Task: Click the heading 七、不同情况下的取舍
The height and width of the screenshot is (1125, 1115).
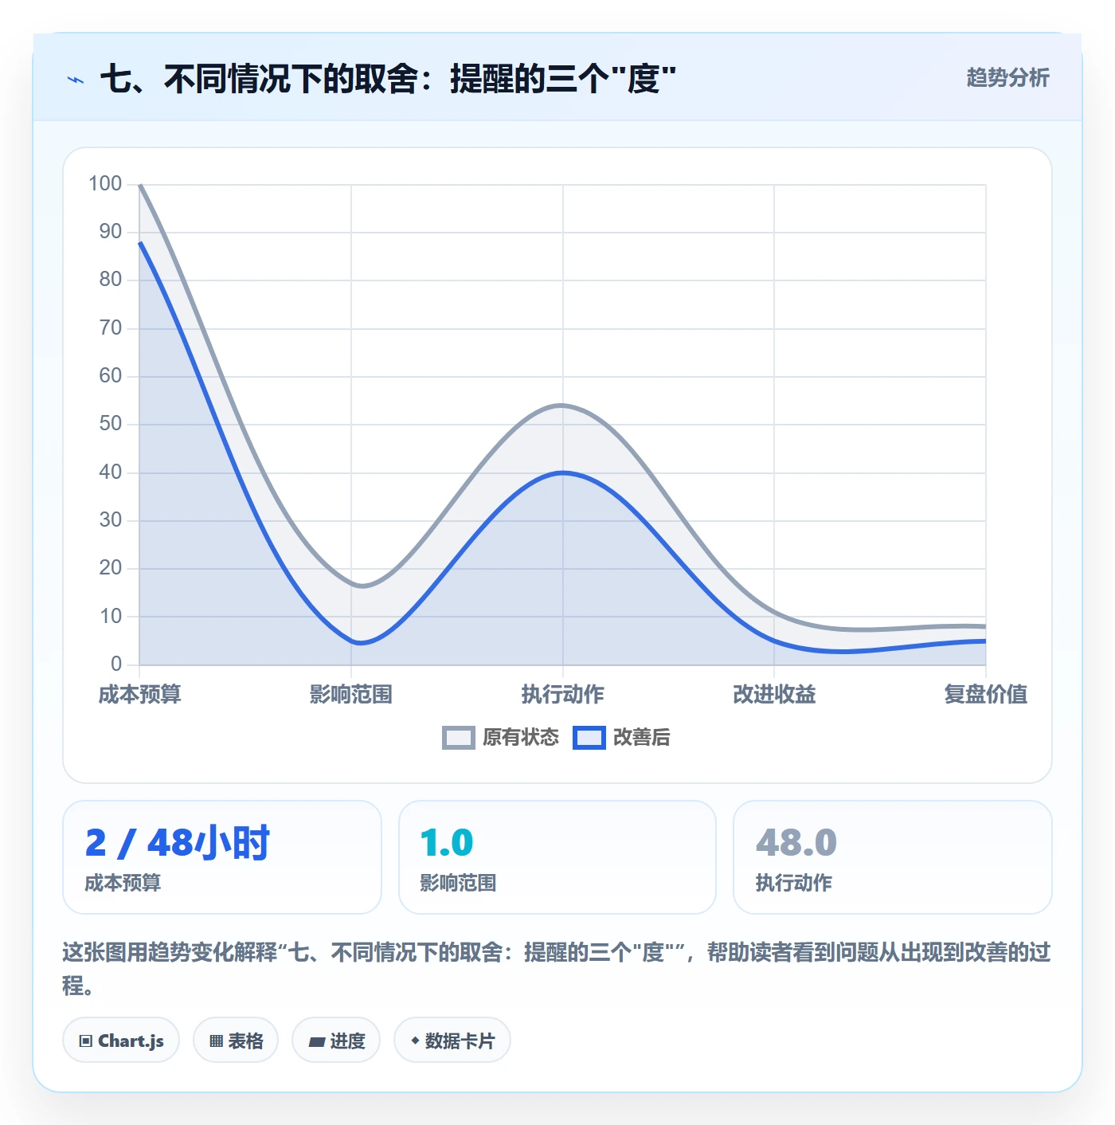Action: point(389,79)
